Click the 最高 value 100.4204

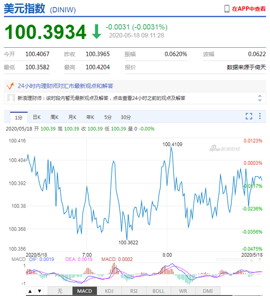coord(98,67)
